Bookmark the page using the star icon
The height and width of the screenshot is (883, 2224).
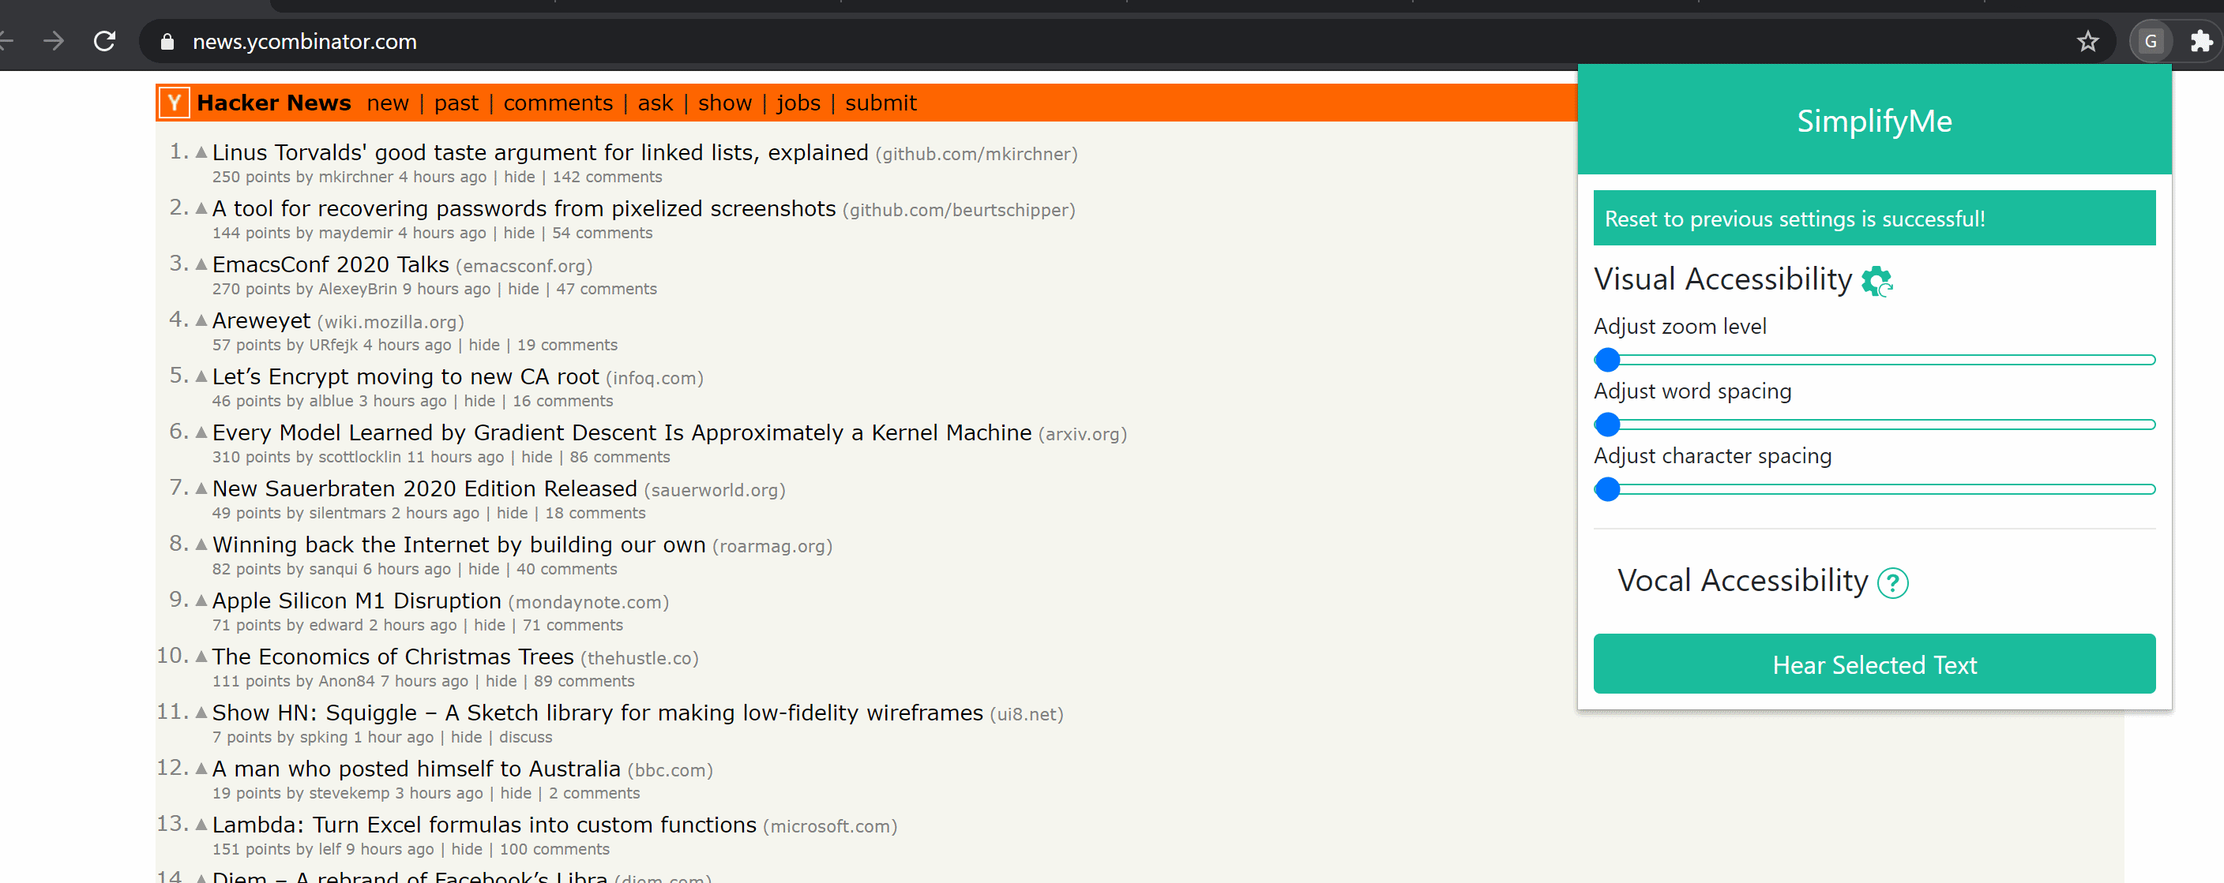2088,40
